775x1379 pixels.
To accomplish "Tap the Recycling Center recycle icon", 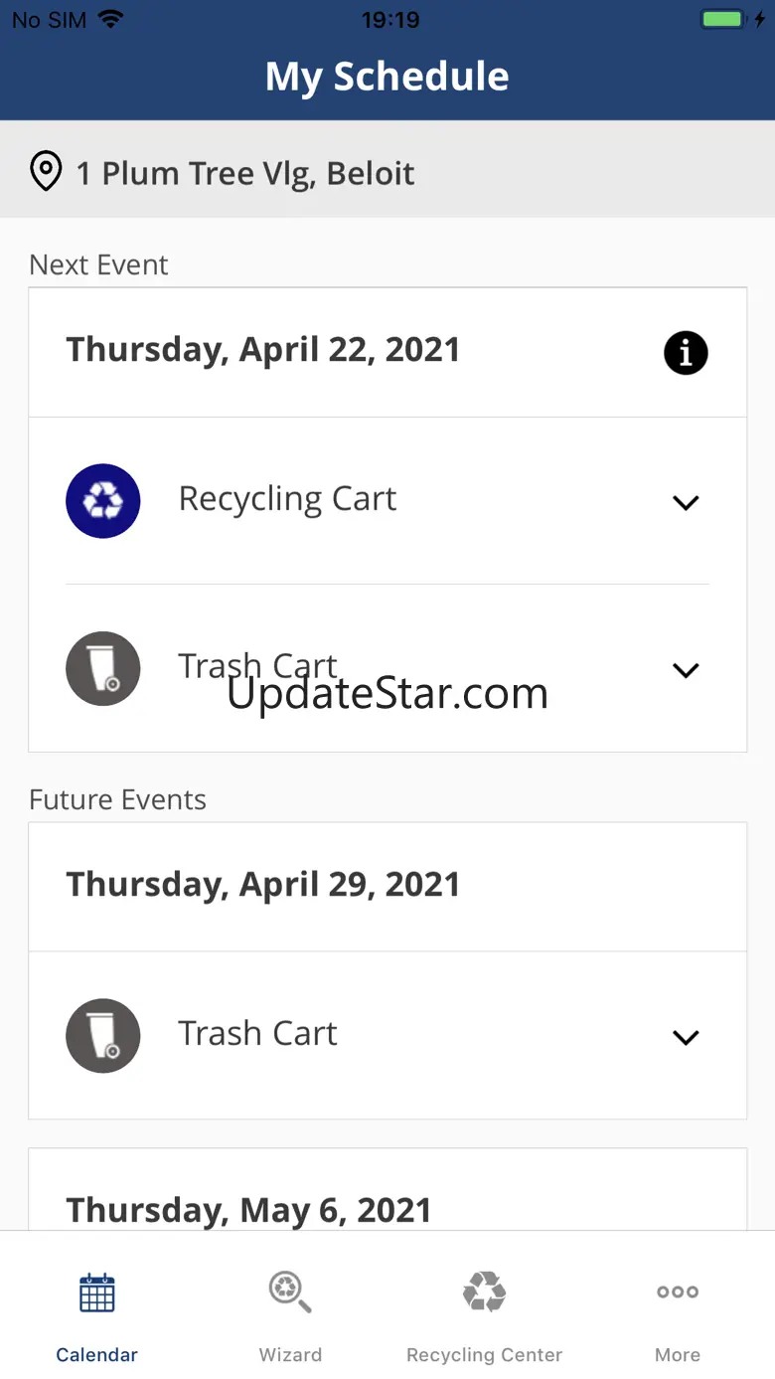I will 485,1293.
